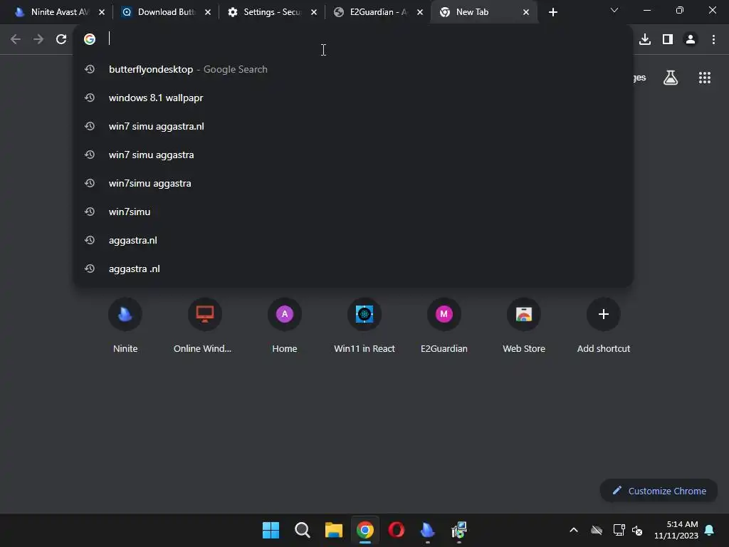Image resolution: width=729 pixels, height=547 pixels.
Task: Select suggestion win7 simu aggastra.nl
Action: tap(353, 126)
